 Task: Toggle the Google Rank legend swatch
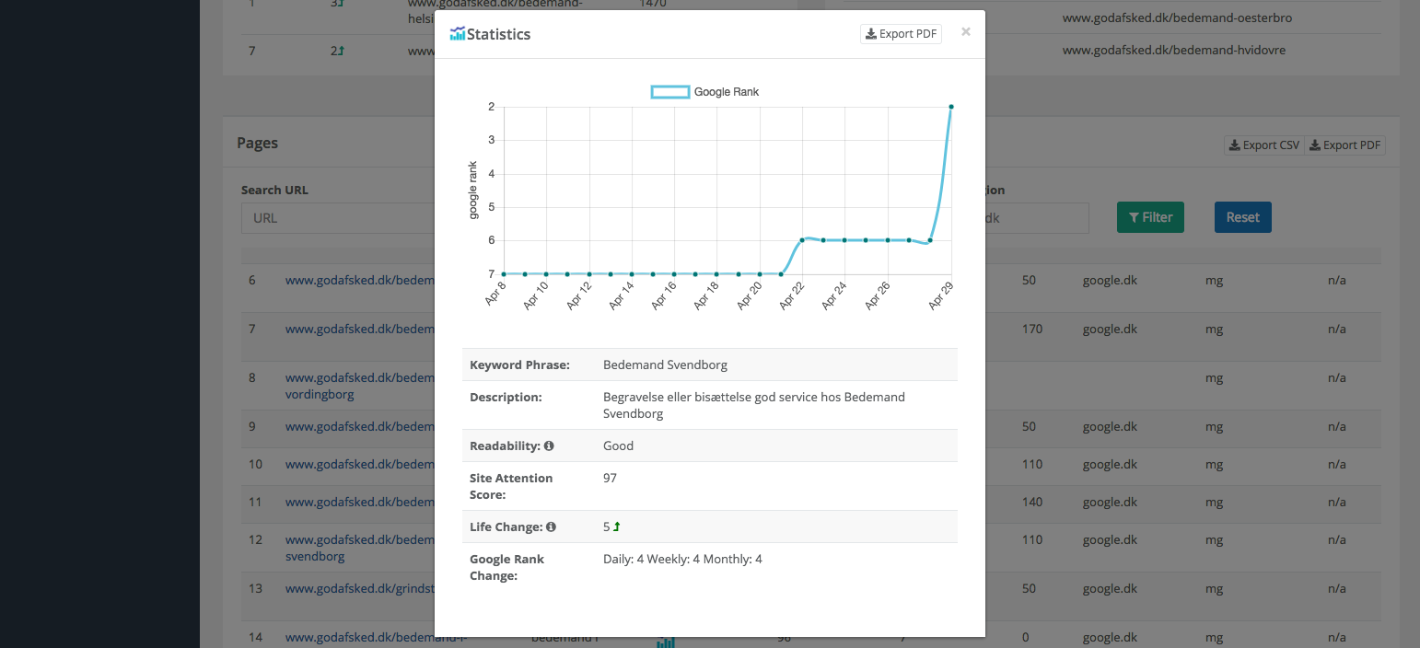coord(669,92)
